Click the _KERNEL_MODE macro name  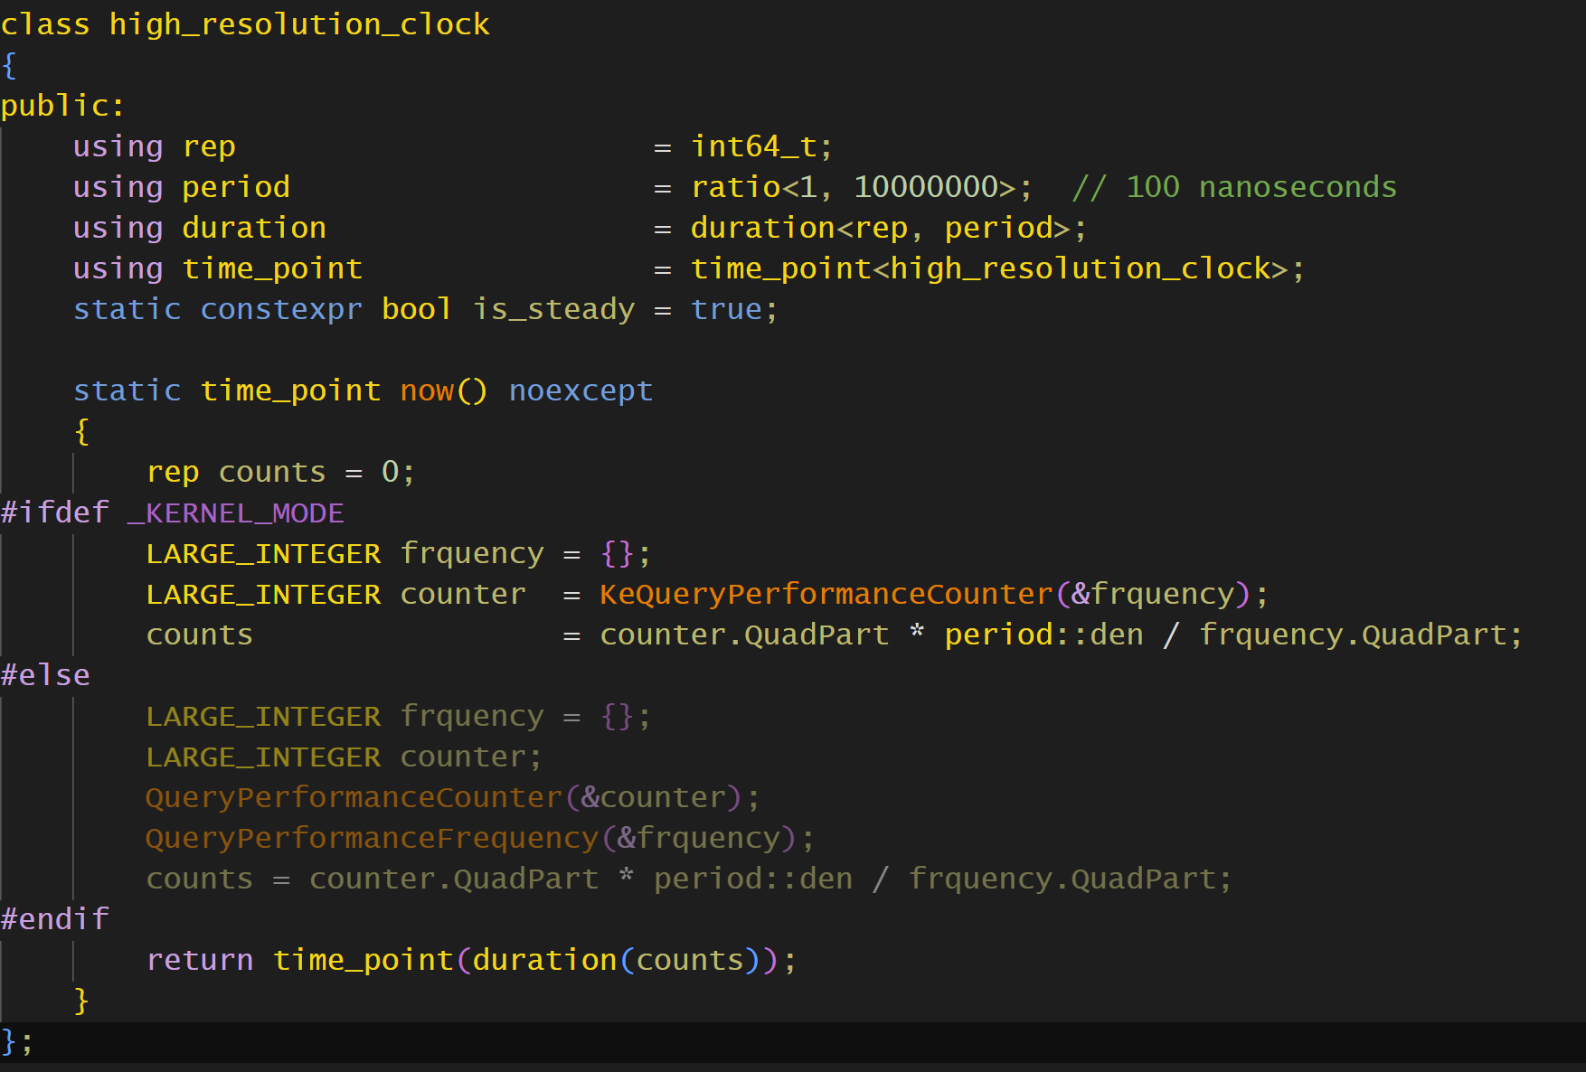tap(235, 512)
